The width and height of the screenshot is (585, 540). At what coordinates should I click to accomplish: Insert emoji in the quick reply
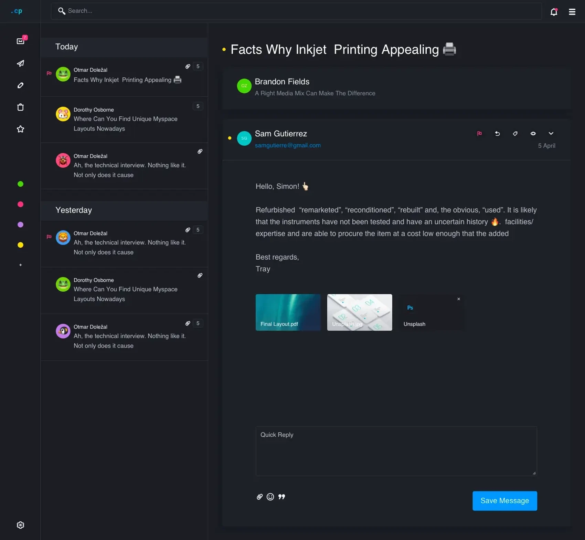[270, 497]
